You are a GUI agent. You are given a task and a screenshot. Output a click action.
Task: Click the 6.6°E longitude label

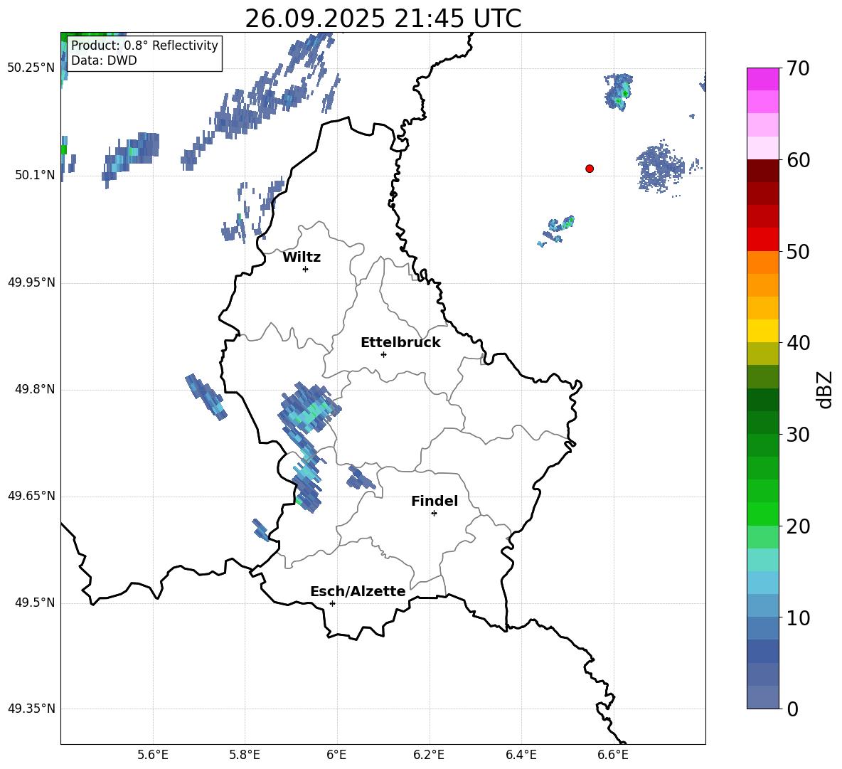coord(613,755)
